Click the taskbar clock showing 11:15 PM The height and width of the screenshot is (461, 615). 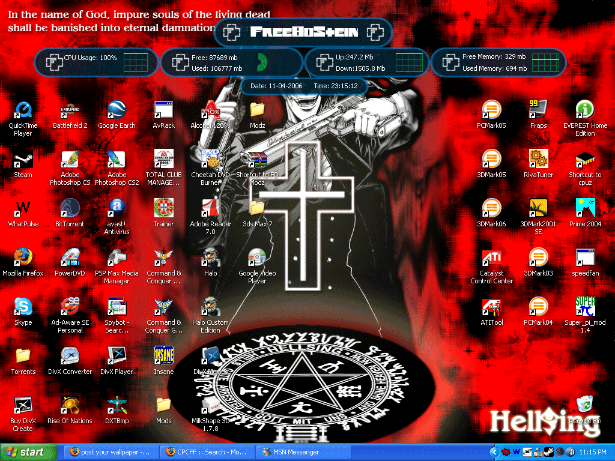[593, 452]
